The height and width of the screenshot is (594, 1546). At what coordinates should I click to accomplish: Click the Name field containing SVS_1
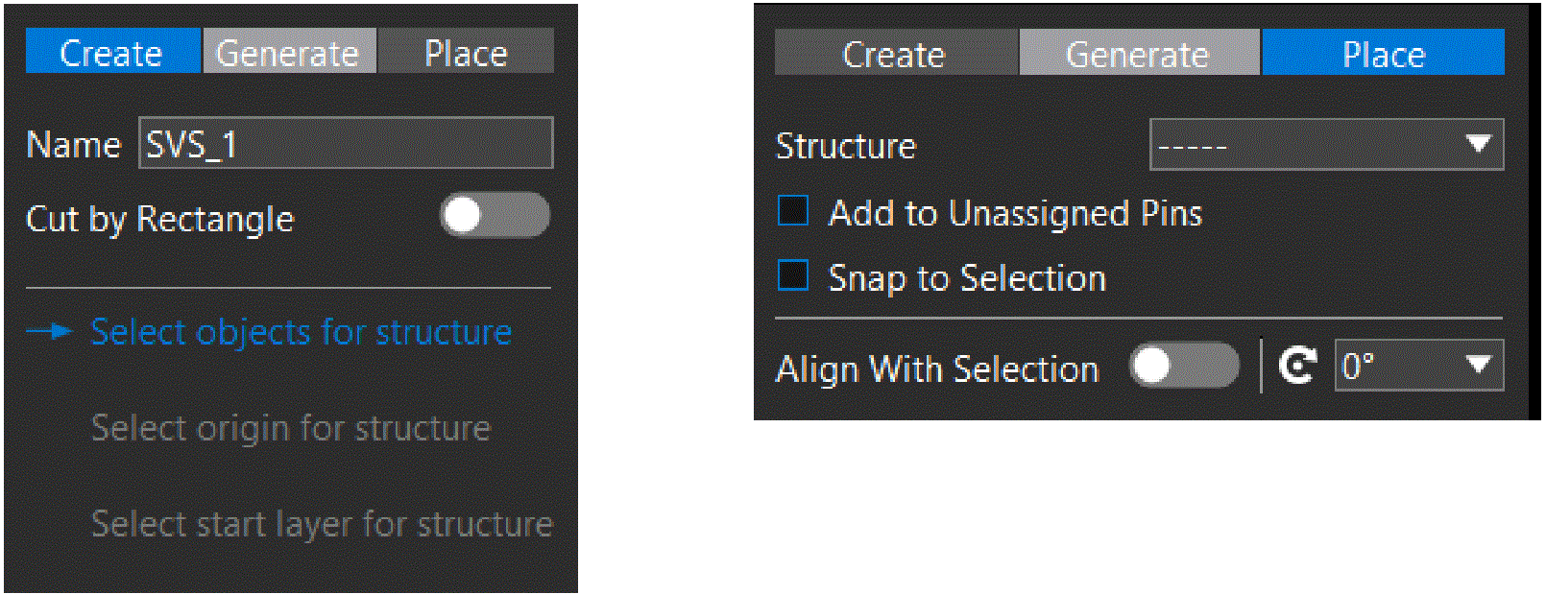pos(346,143)
